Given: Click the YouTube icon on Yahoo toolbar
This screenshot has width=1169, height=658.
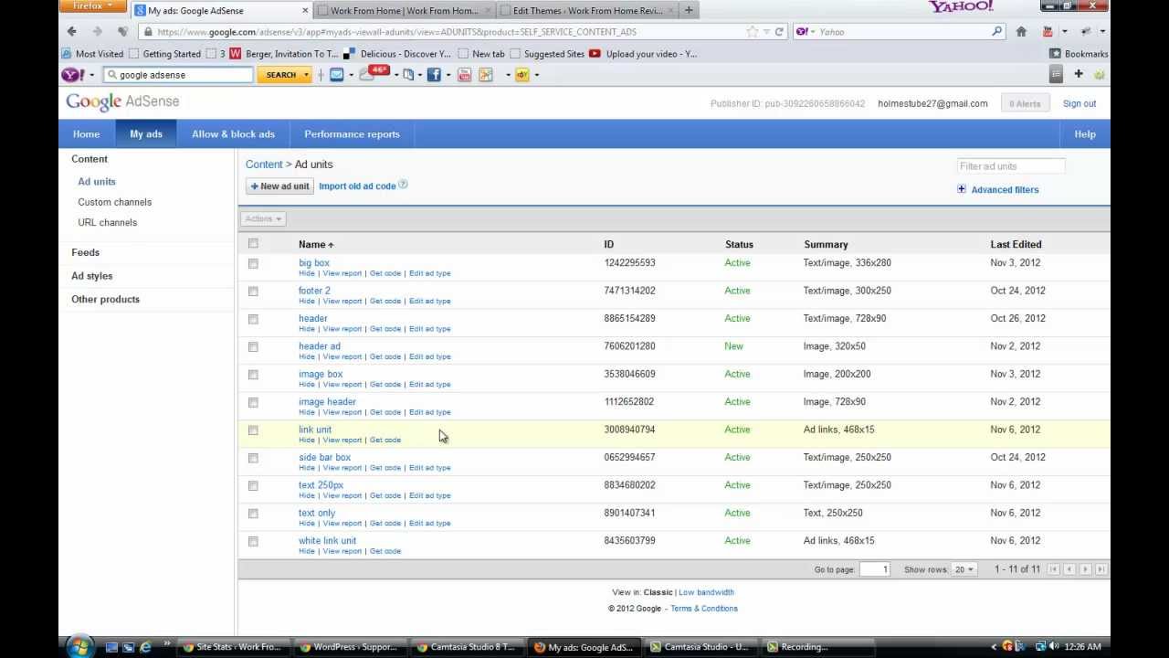Looking at the screenshot, I should [464, 75].
